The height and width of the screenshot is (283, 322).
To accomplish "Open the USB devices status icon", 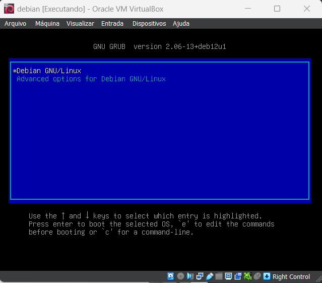I will [210, 276].
